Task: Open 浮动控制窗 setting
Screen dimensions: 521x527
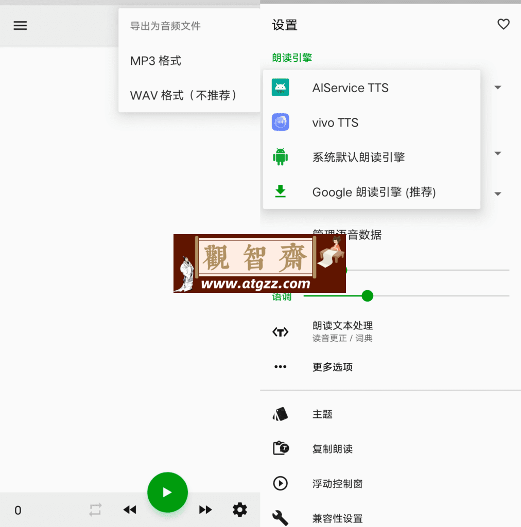Action: (391, 483)
